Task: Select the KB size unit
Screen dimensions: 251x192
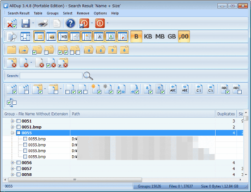Action: pos(148,37)
